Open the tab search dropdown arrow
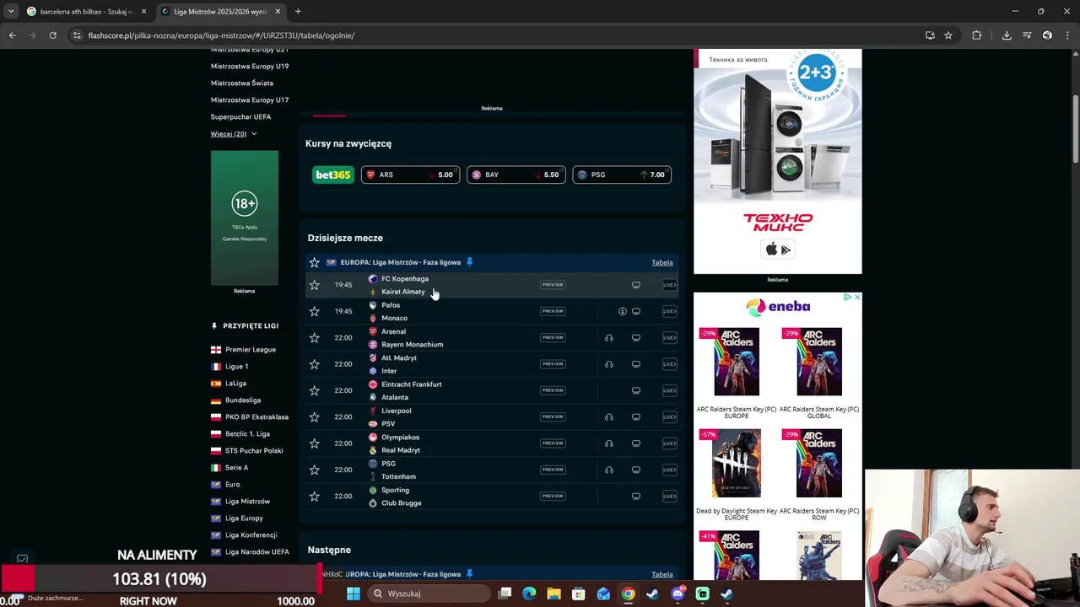This screenshot has width=1080, height=607. pyautogui.click(x=11, y=12)
